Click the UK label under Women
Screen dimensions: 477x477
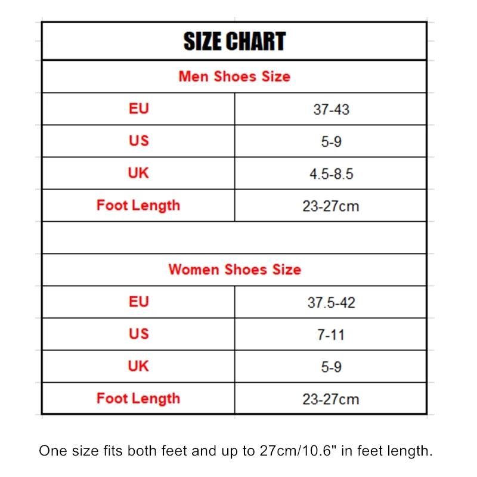coord(138,366)
